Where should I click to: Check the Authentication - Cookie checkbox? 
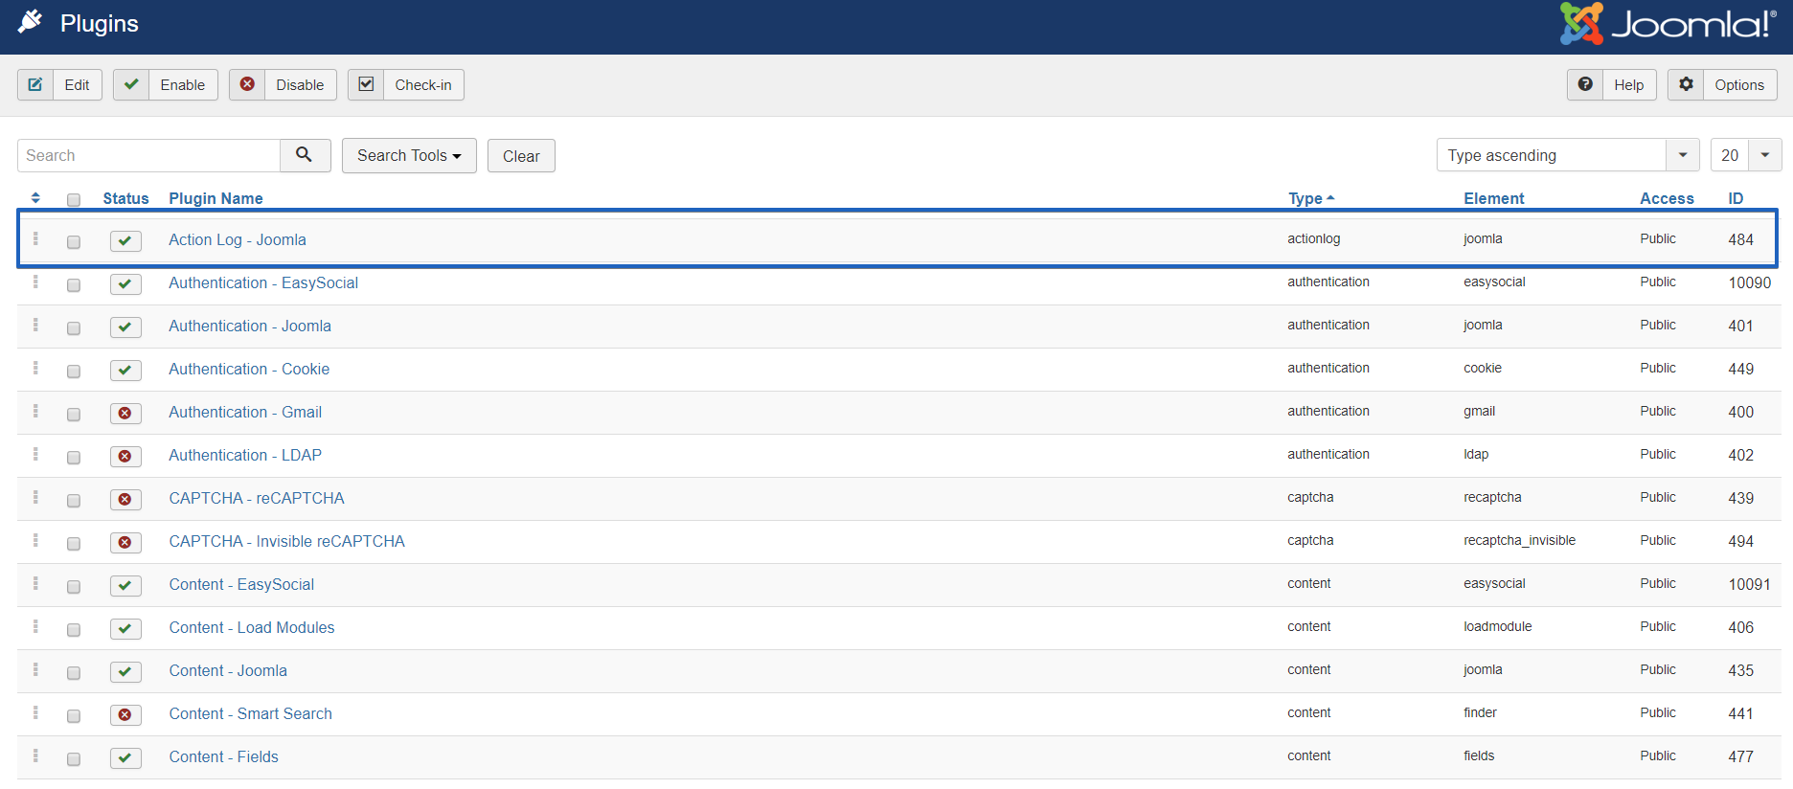coord(74,372)
